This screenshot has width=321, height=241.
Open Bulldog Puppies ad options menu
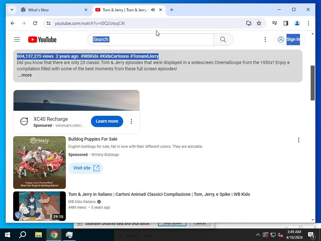[299, 140]
